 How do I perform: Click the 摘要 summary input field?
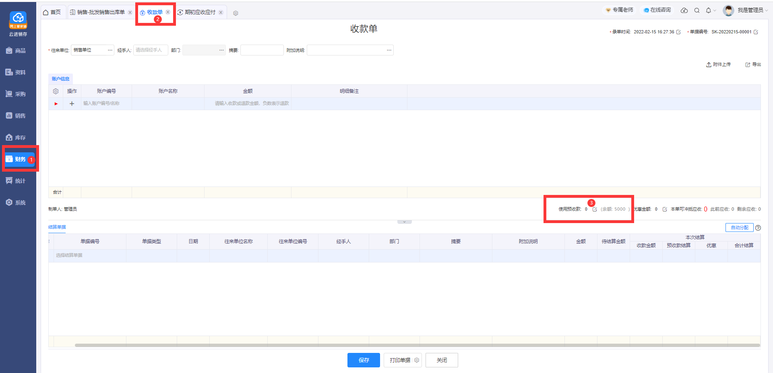tap(262, 50)
